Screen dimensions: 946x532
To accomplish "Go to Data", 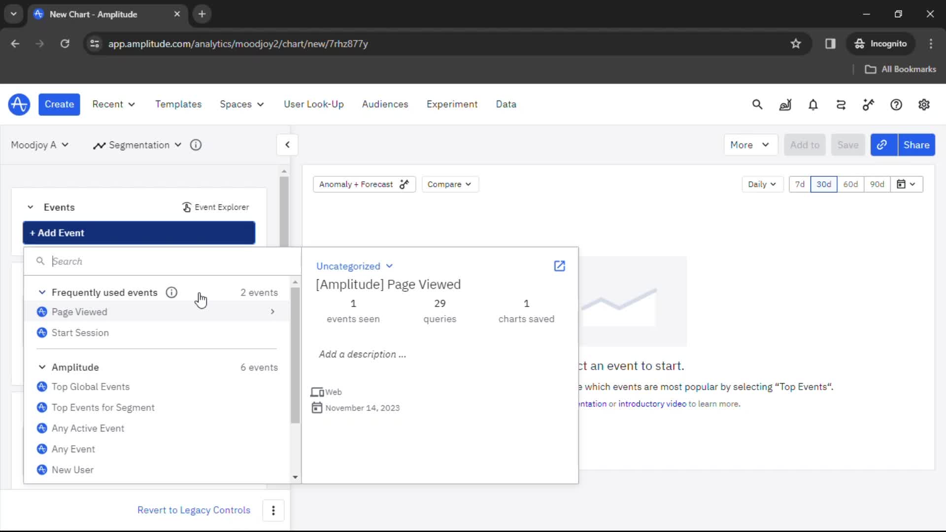I will click(x=506, y=104).
